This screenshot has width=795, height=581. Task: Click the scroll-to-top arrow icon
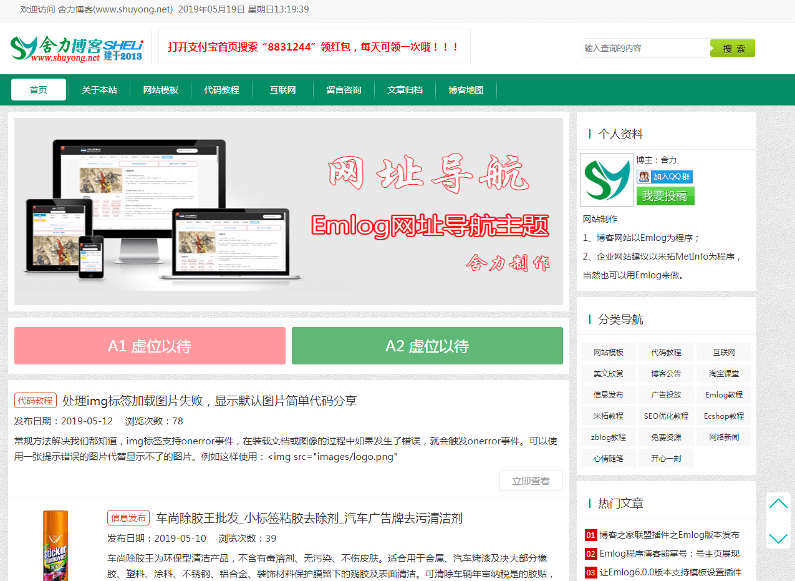778,504
